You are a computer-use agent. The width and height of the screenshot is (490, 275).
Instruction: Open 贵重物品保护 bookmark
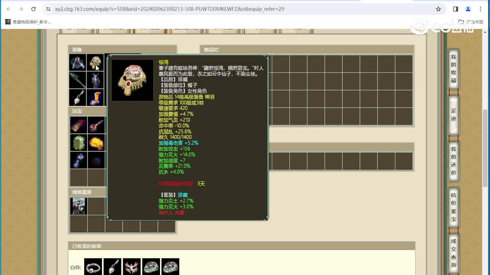tap(28, 22)
